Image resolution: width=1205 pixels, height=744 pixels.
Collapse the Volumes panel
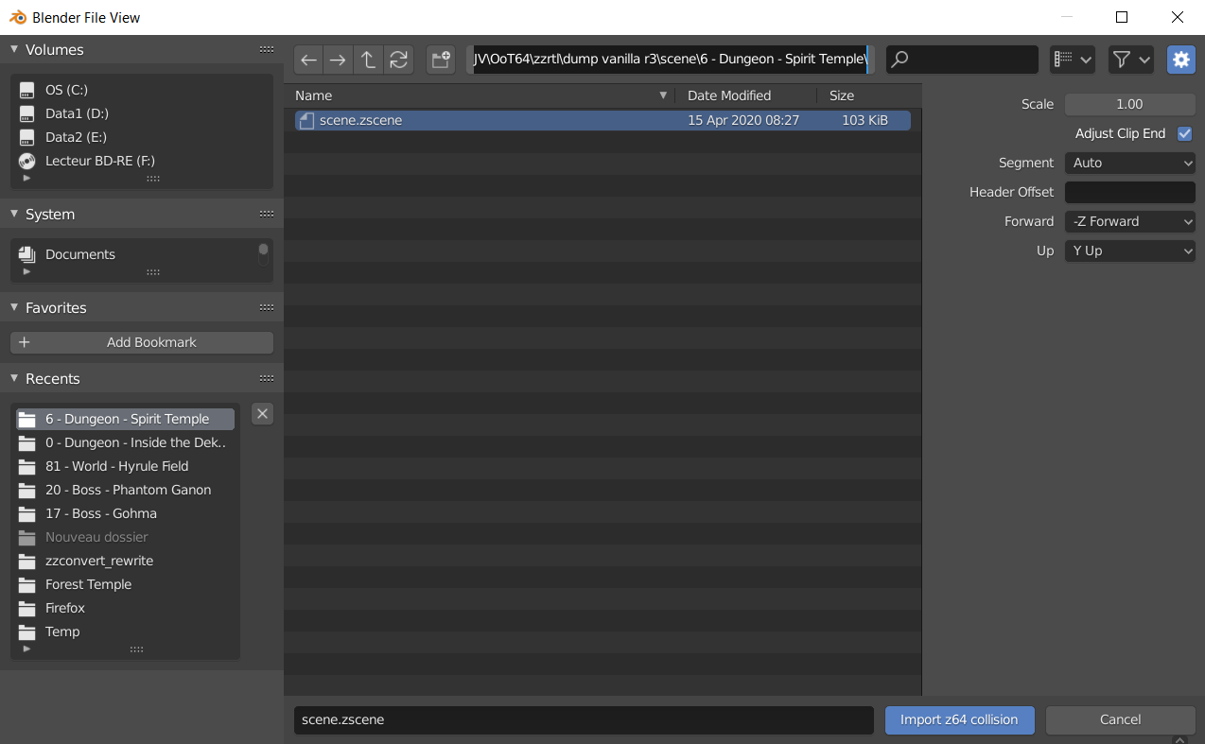pos(14,49)
